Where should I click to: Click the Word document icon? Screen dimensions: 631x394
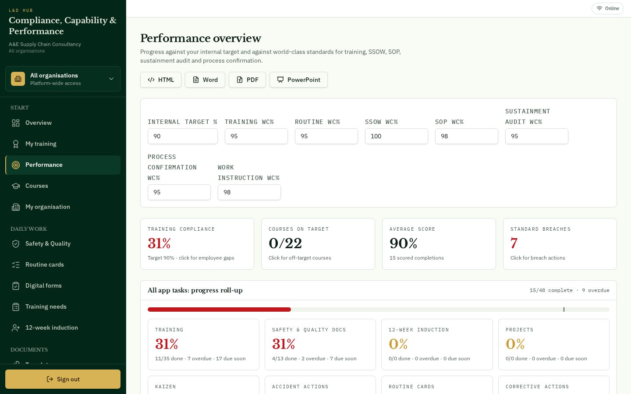[196, 80]
